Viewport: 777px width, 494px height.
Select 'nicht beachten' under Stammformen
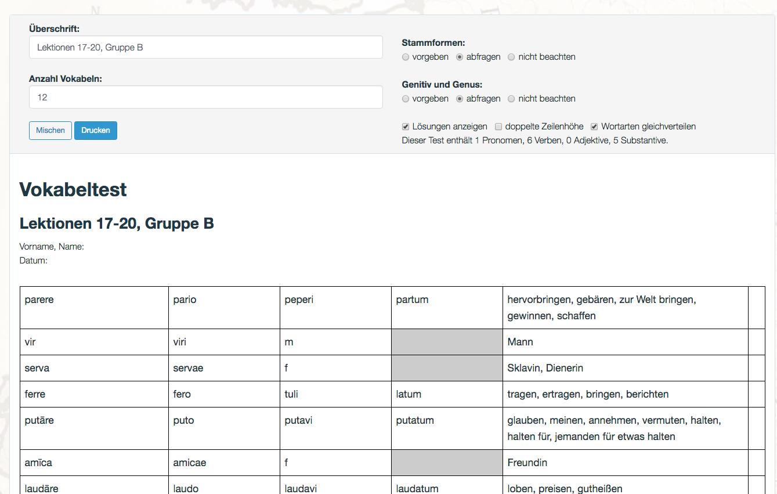click(511, 57)
